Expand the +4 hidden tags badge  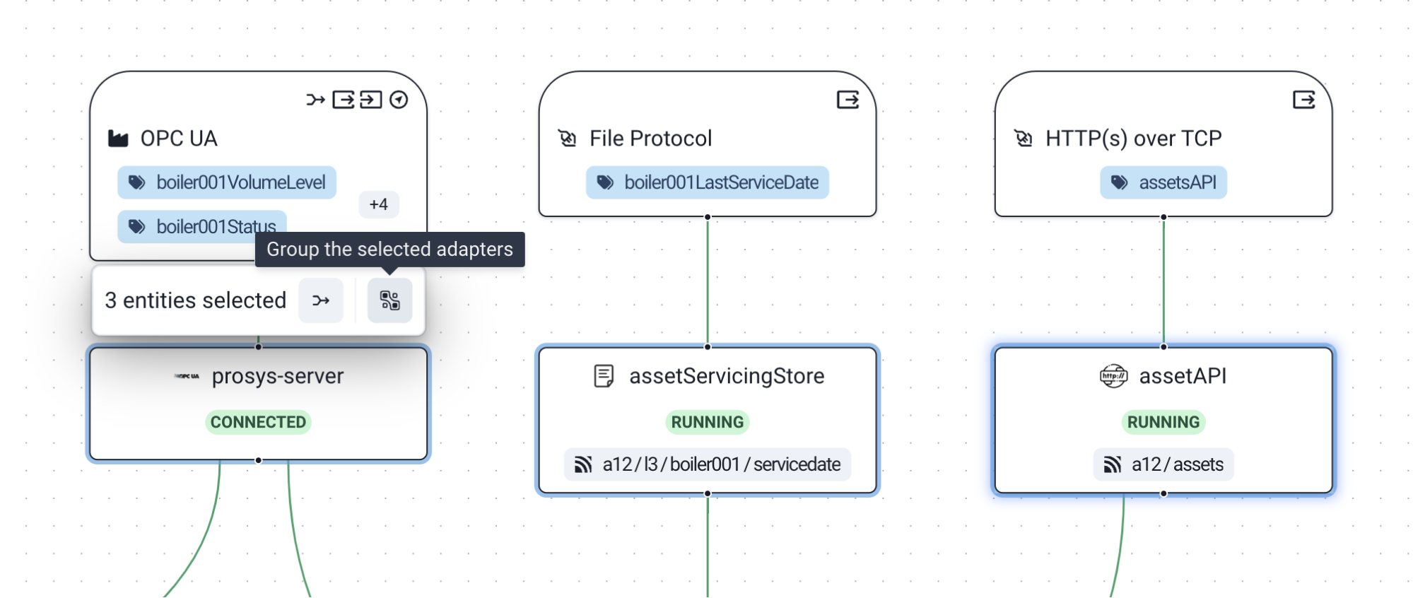[378, 204]
